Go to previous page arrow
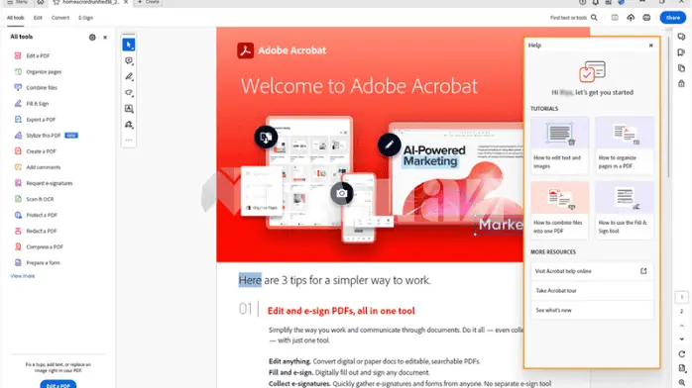This screenshot has width=692, height=388. click(x=682, y=326)
